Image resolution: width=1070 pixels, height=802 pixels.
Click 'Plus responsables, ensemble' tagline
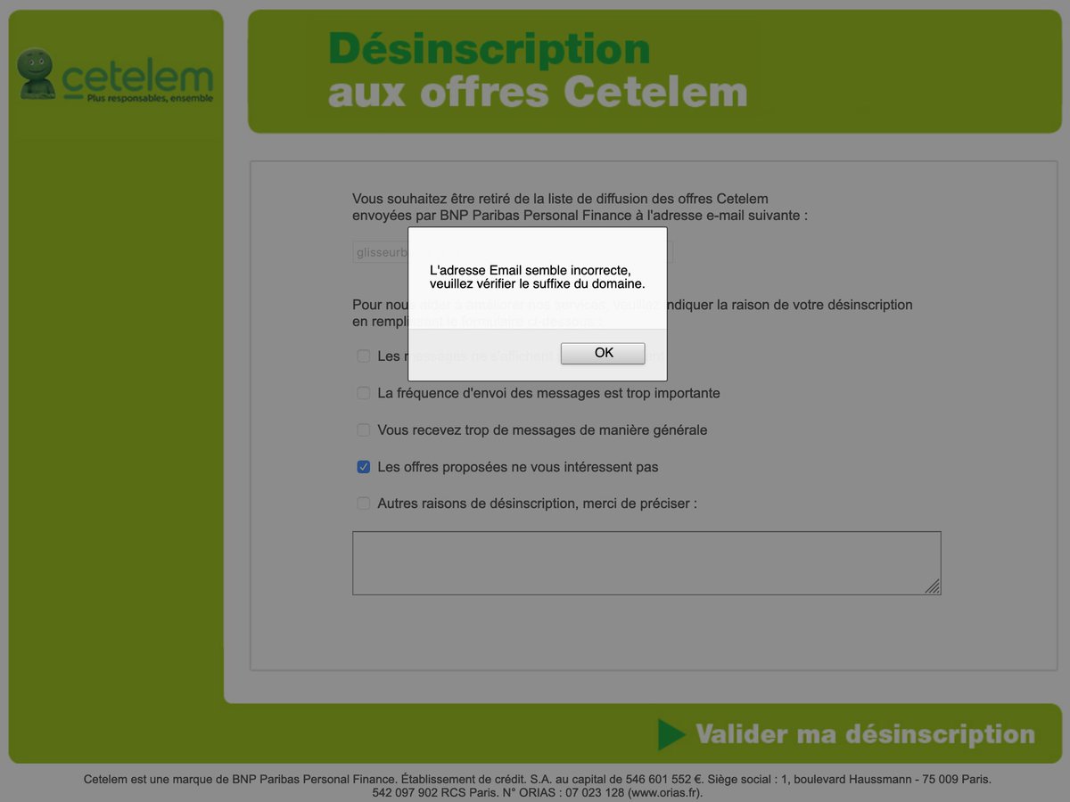point(150,98)
